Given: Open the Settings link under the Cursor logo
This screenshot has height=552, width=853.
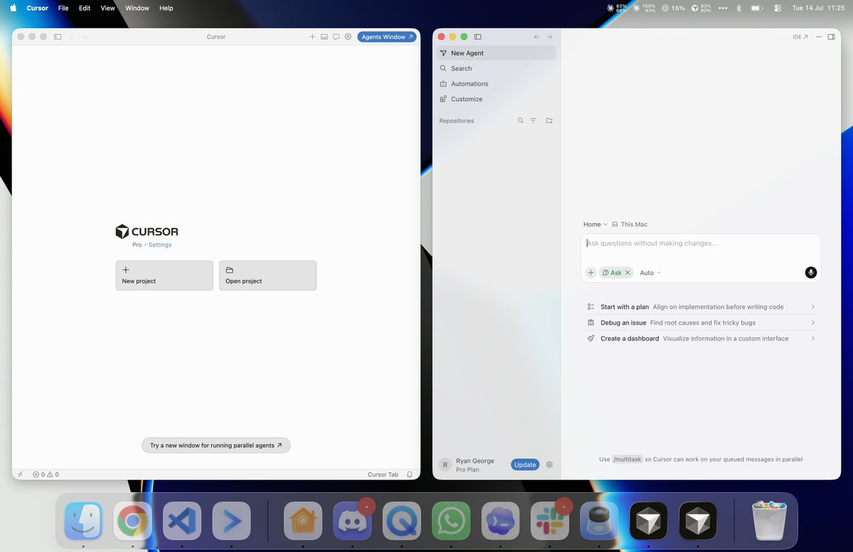Looking at the screenshot, I should (x=160, y=245).
